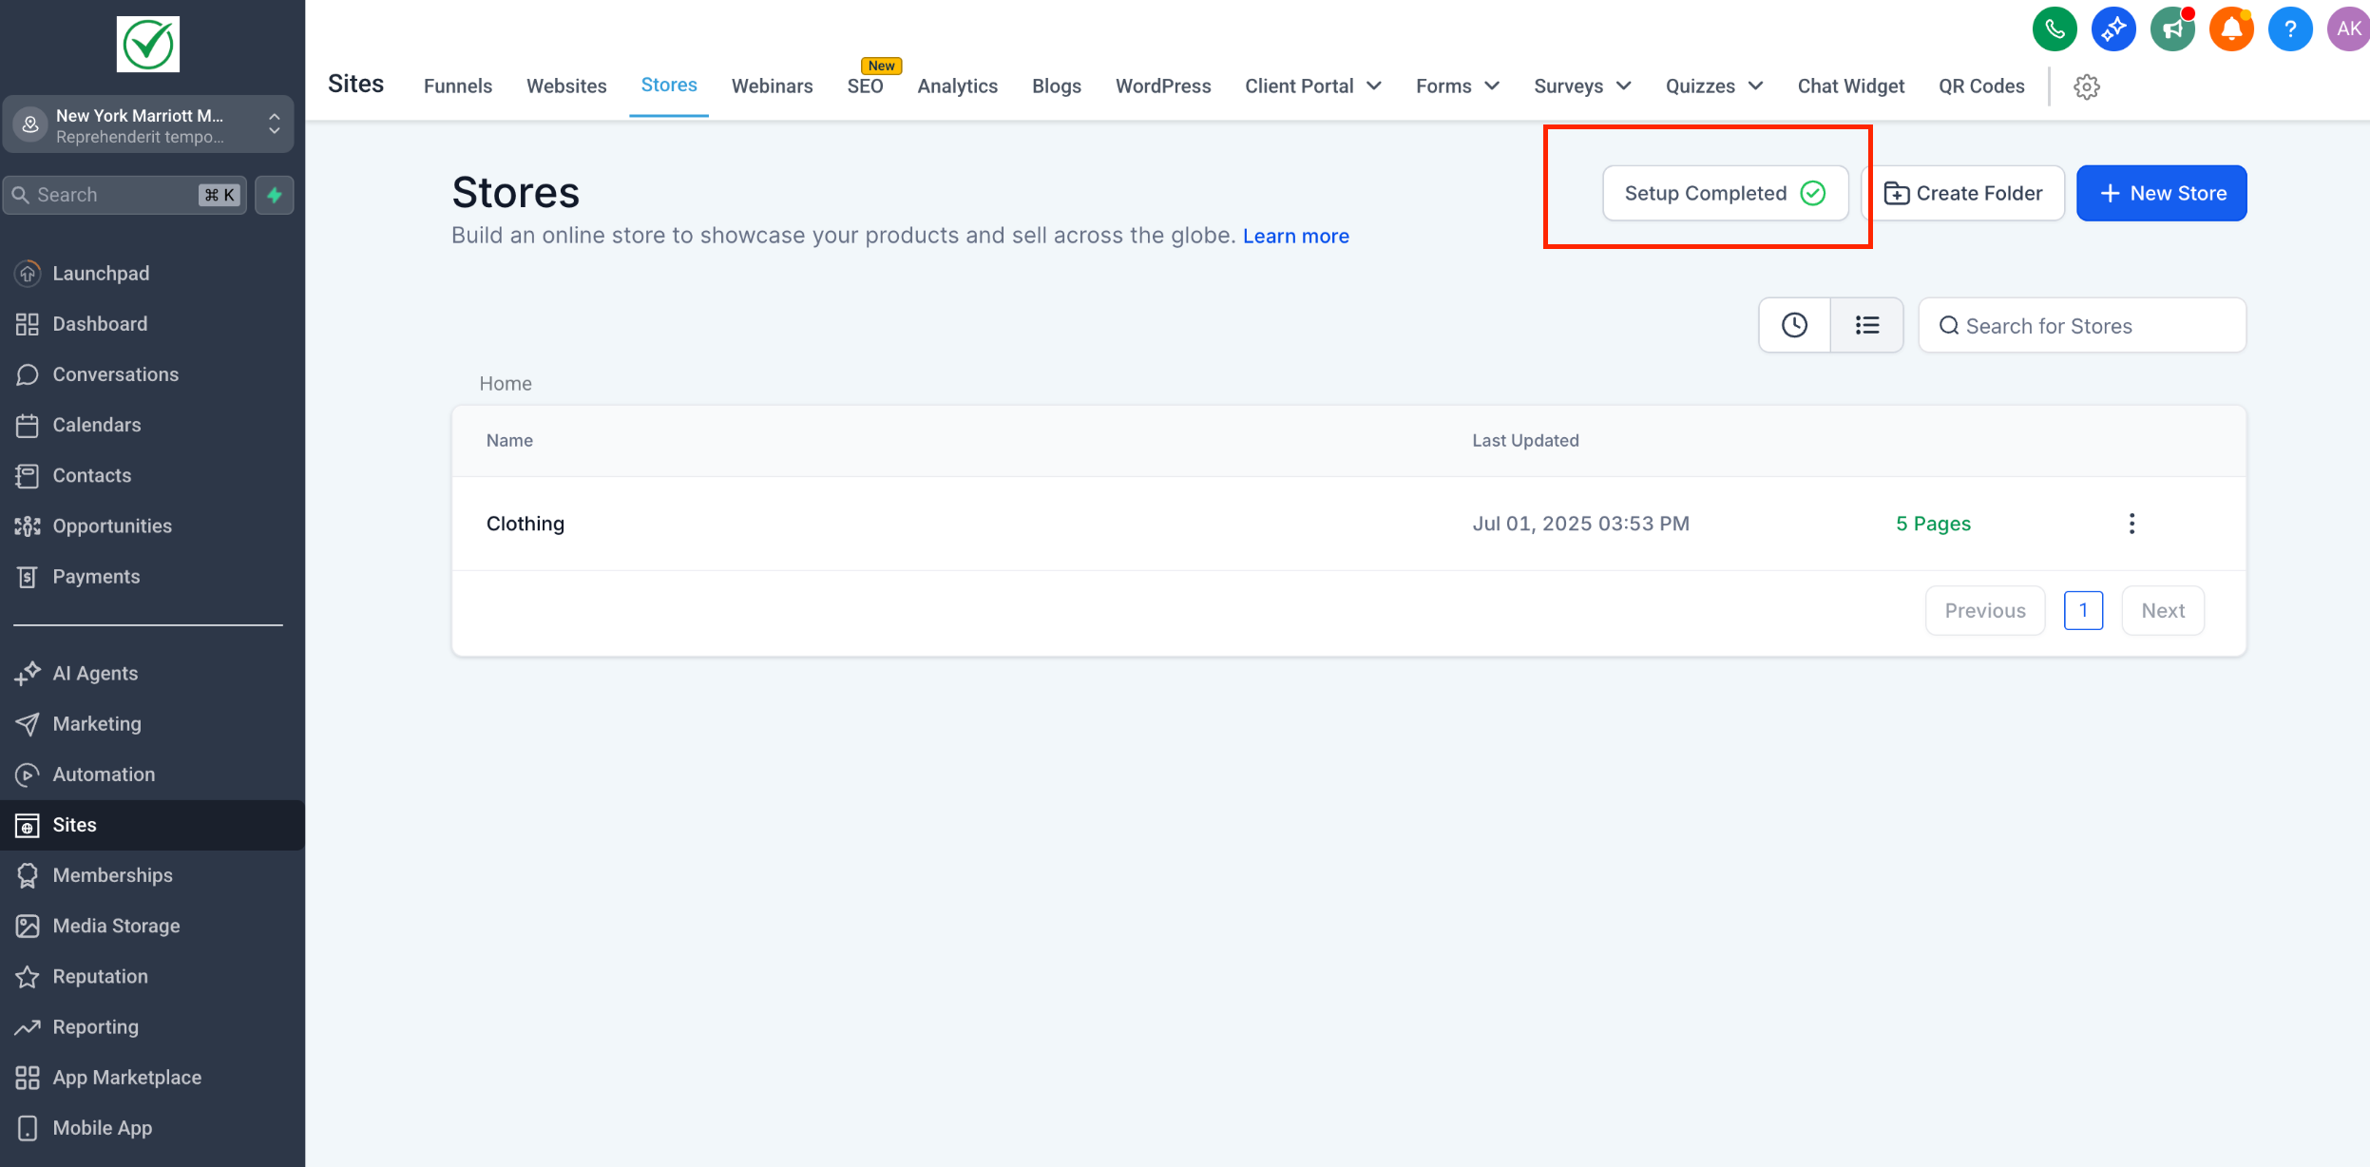Click the blue AI sparkle icon in header

[x=2113, y=29]
